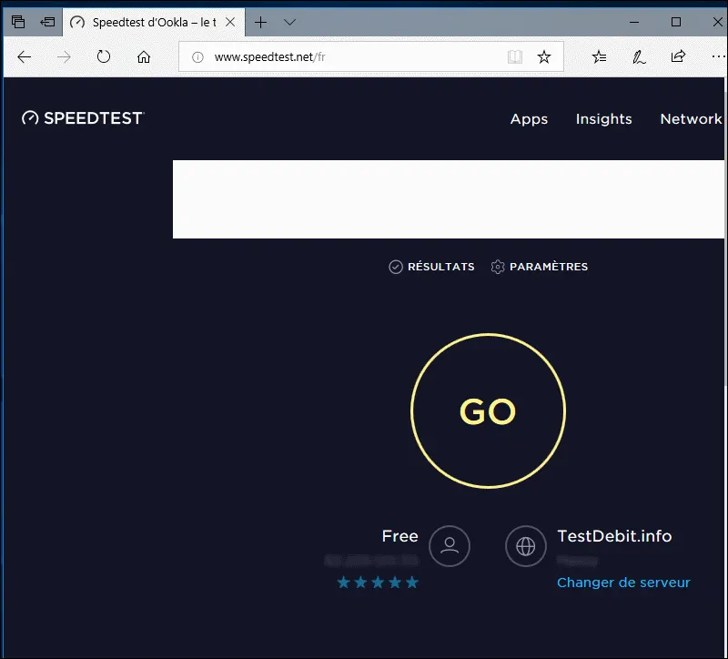
Task: Open the Apps menu item
Action: pyautogui.click(x=529, y=119)
